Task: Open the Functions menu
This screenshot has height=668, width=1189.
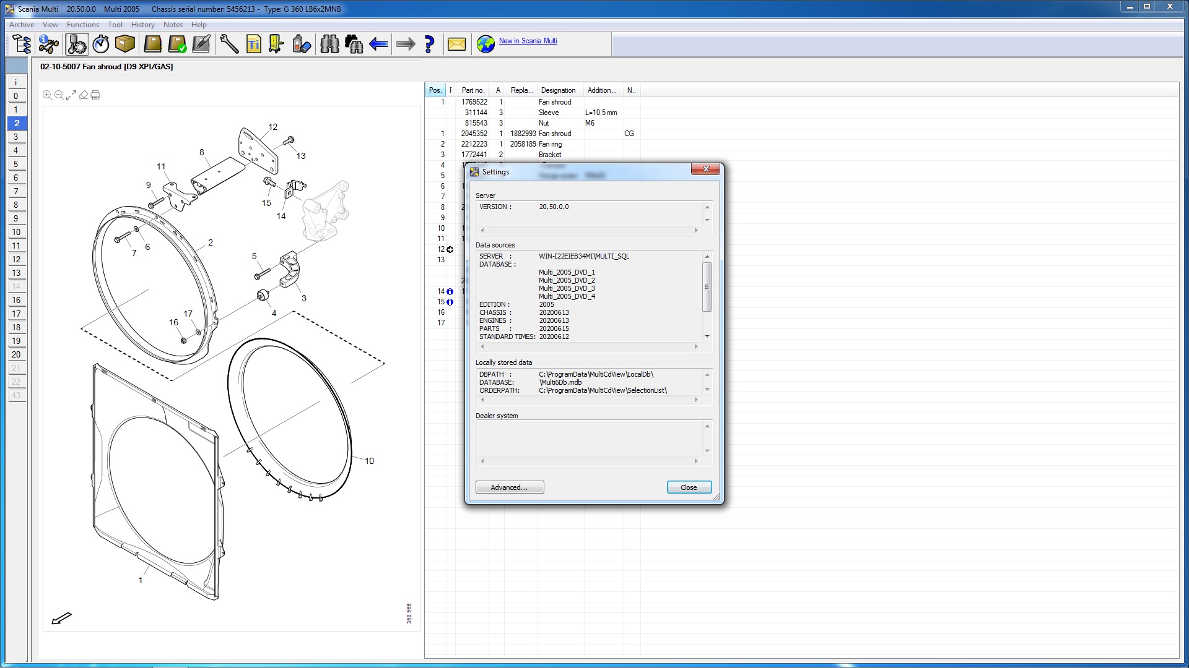Action: click(x=82, y=25)
